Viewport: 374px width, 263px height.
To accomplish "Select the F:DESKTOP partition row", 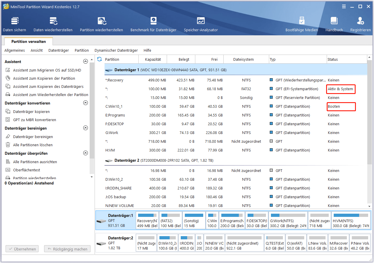I will 236,124.
